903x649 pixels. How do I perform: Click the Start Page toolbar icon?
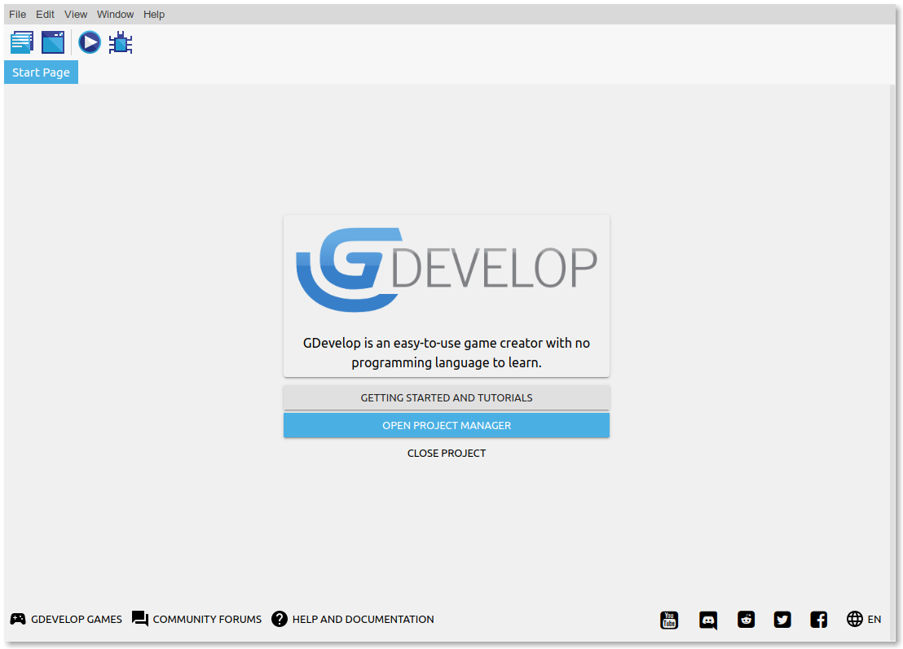click(53, 42)
